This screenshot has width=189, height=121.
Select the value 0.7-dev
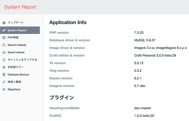coord(140,86)
